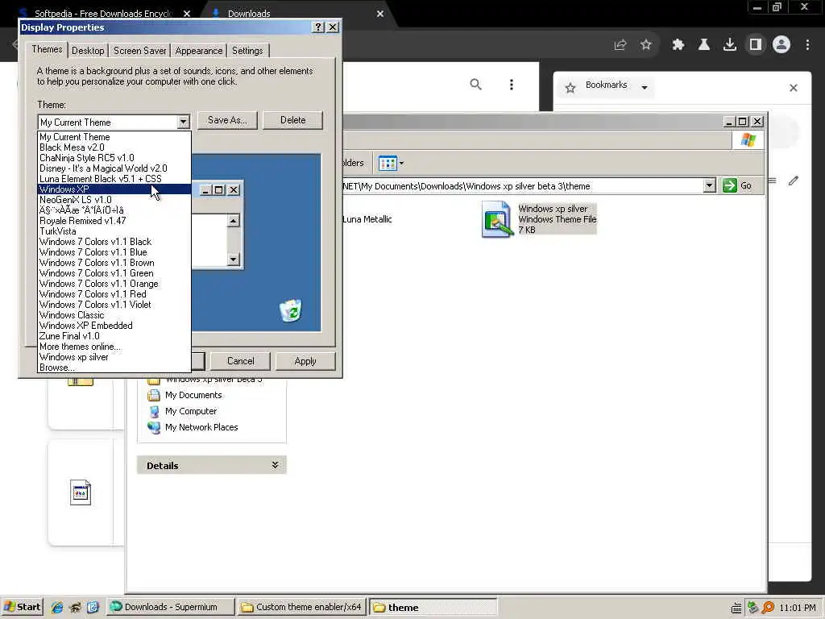Choose Windows Classic theme
The width and height of the screenshot is (825, 619).
click(x=114, y=315)
